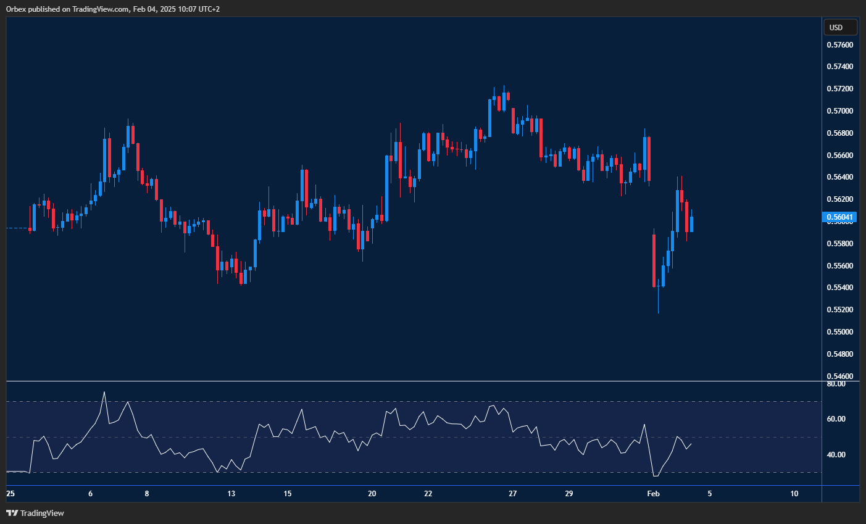Screen dimensions: 866x524
Task: Click the large red gap-down candle at Feb
Action: click(x=654, y=260)
